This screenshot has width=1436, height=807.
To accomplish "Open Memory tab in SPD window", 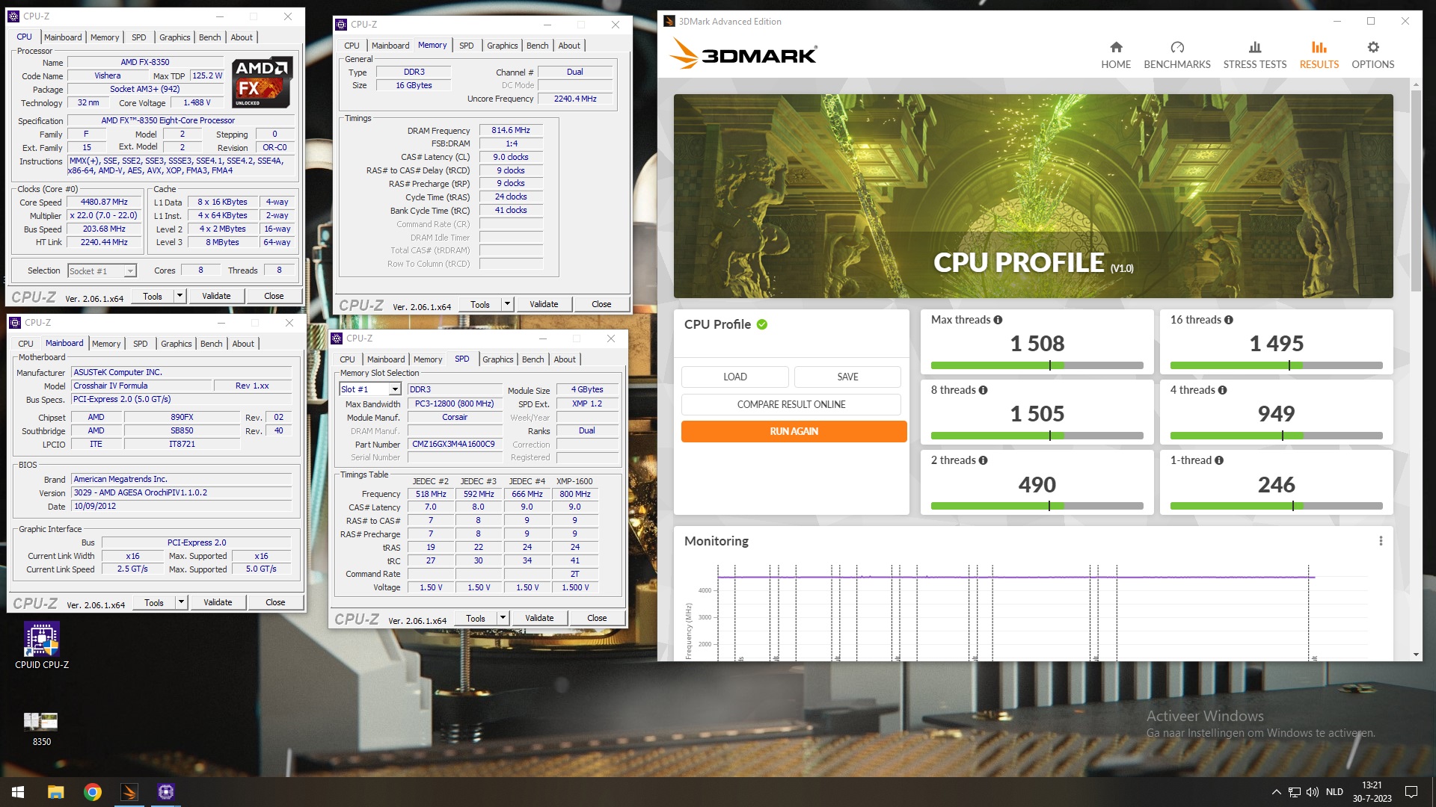I will (x=428, y=359).
